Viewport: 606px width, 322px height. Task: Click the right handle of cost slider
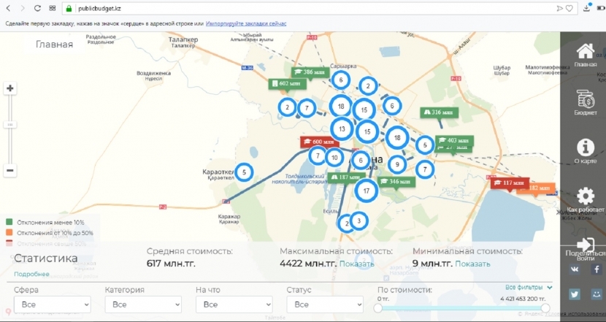[545, 308]
